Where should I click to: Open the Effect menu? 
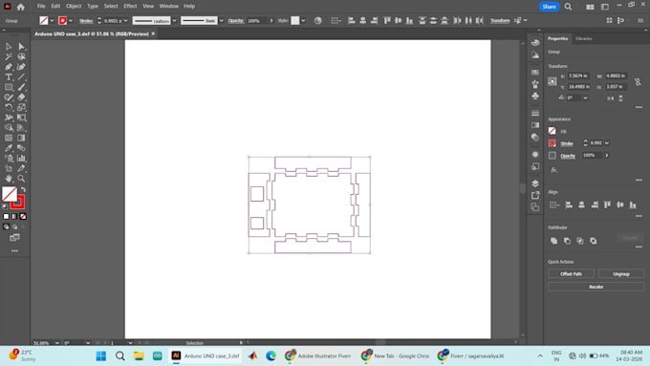point(130,7)
